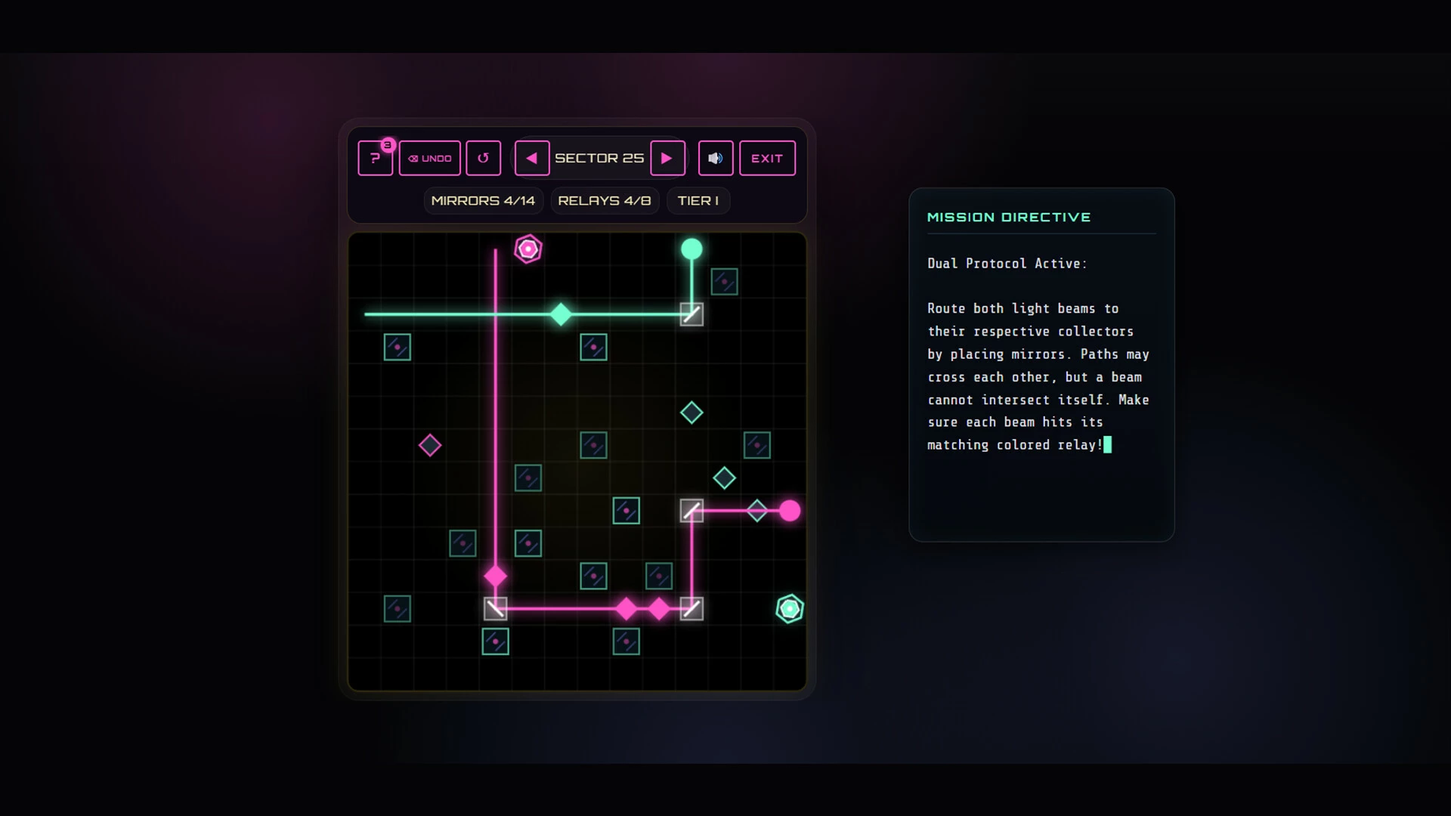Click the lit teal relay diamond

tap(561, 314)
